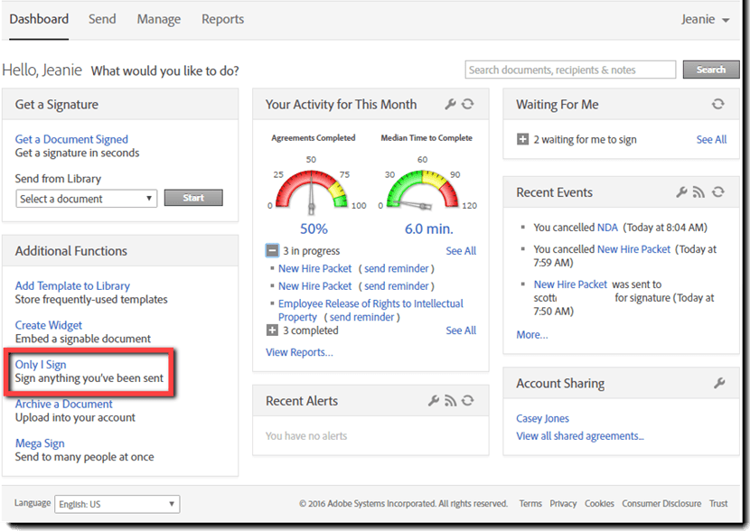Open the 'Select a document' dropdown
The image size is (750, 531).
(x=86, y=198)
